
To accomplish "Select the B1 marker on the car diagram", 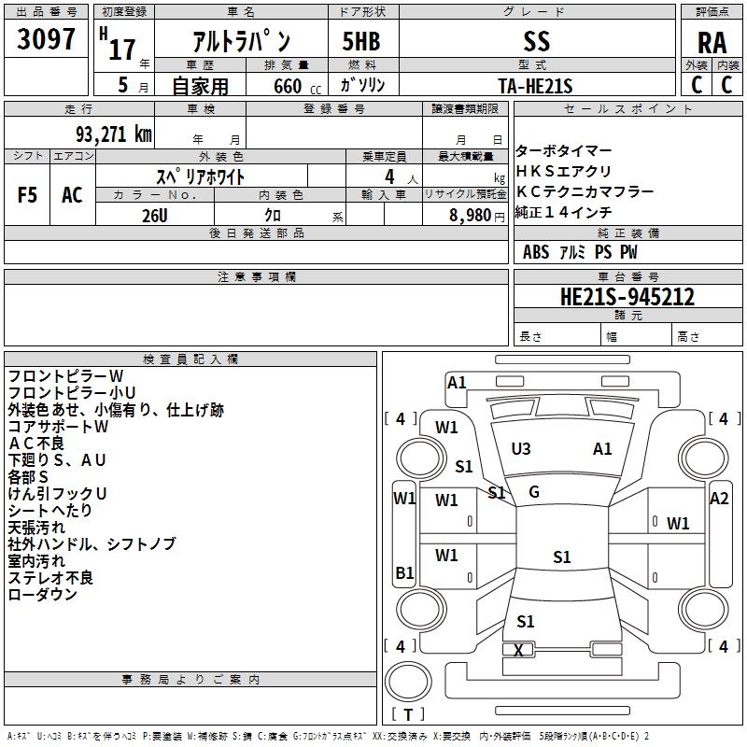I will (404, 572).
